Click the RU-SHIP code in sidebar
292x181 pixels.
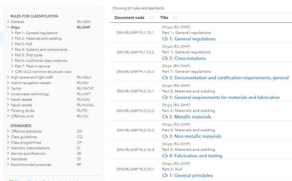84,27
